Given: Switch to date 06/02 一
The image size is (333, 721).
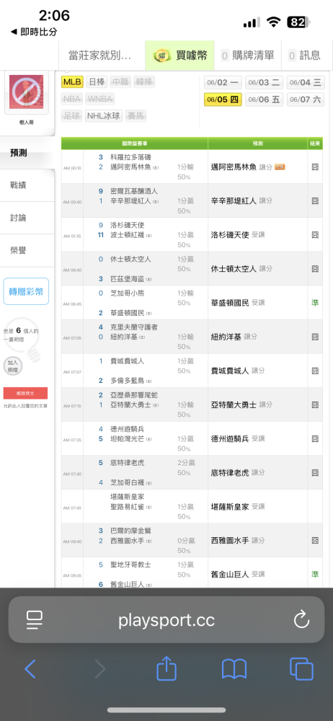Looking at the screenshot, I should [x=223, y=83].
